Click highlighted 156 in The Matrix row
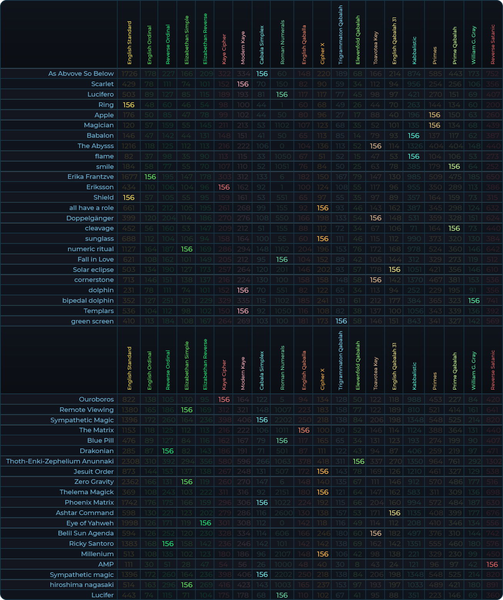 pyautogui.click(x=303, y=430)
